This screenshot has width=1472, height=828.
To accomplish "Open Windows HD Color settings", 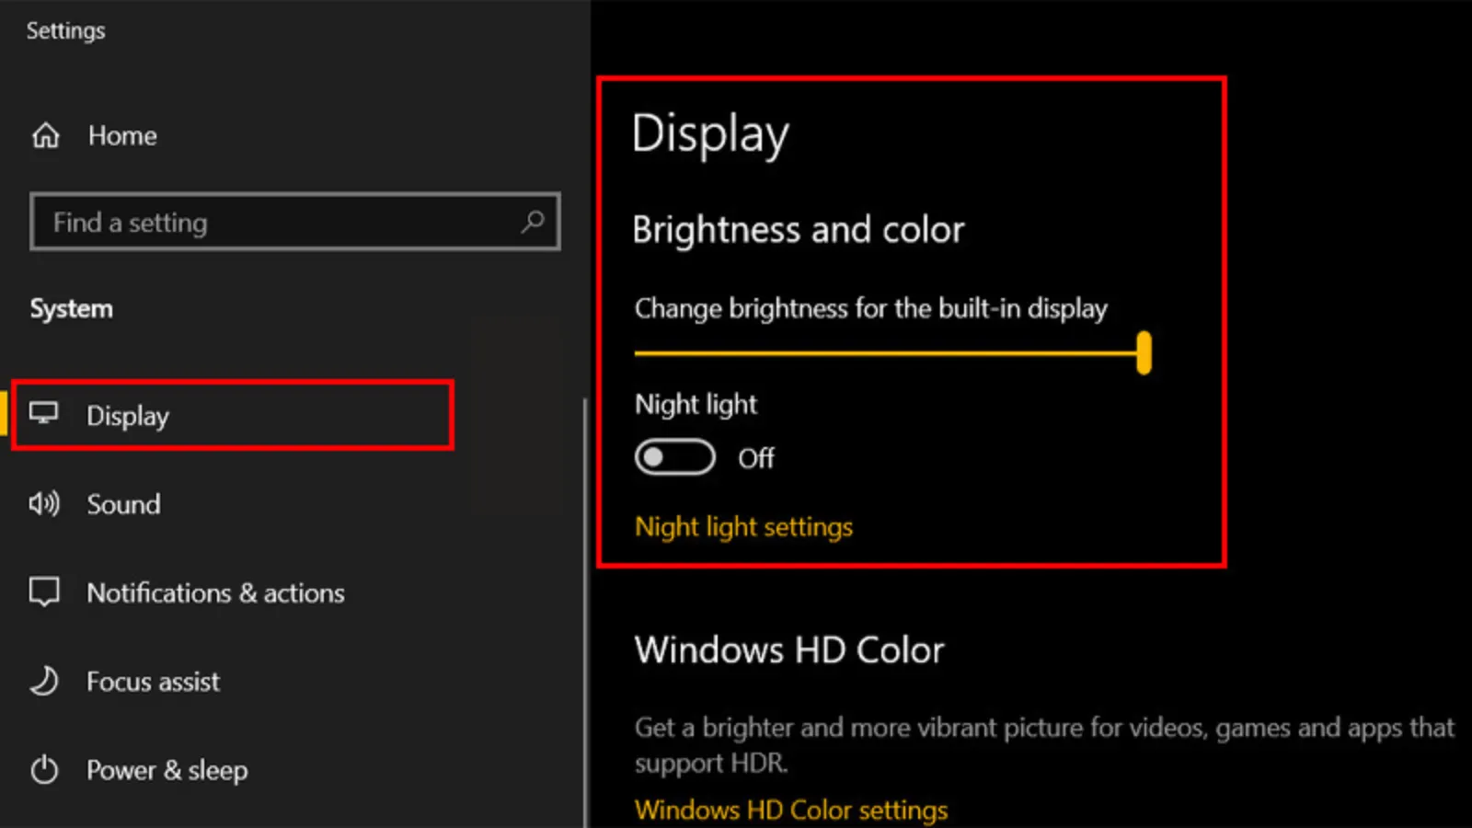I will 791,810.
